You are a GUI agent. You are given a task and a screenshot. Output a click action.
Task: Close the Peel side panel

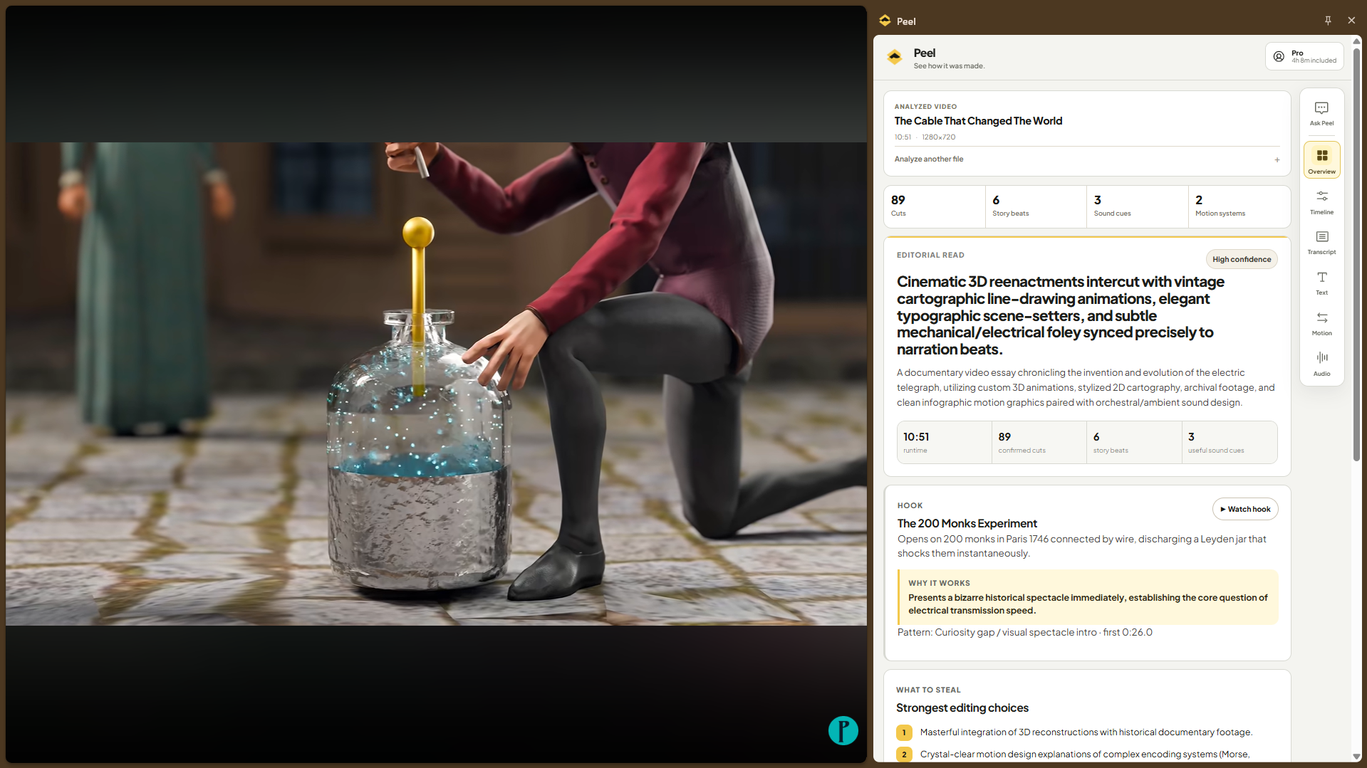click(x=1351, y=21)
